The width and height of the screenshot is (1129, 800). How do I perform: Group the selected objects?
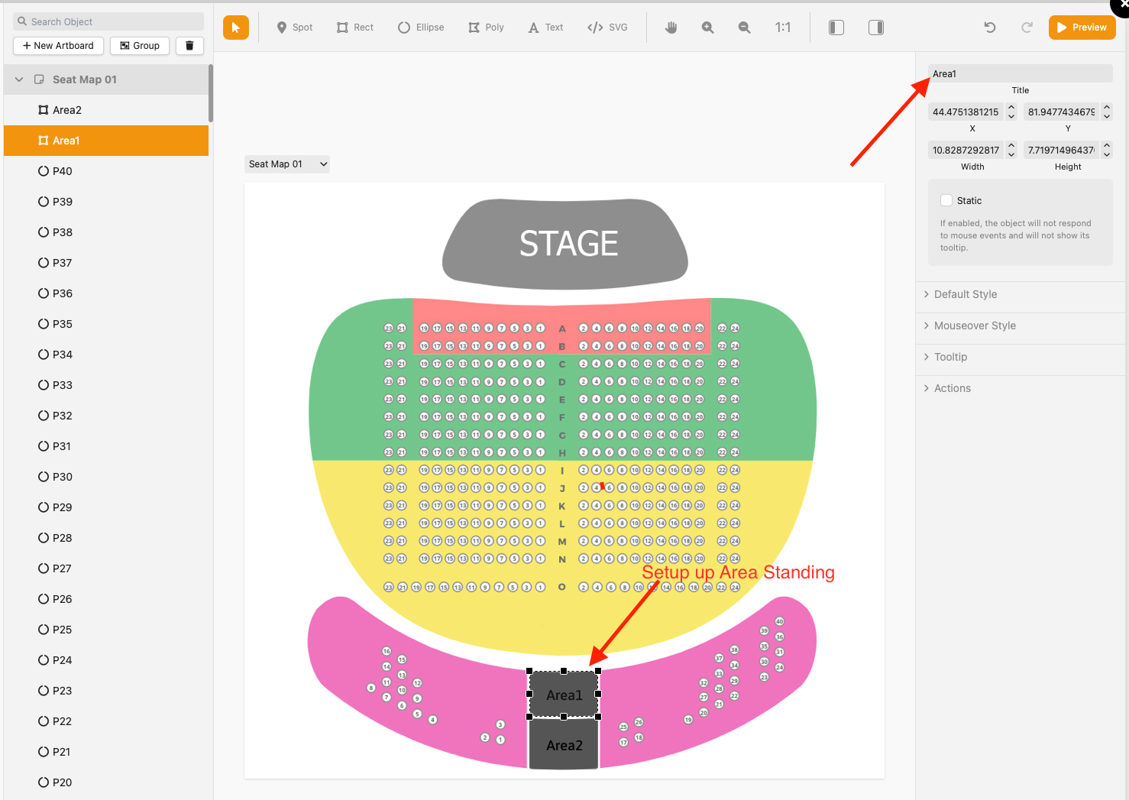point(140,46)
